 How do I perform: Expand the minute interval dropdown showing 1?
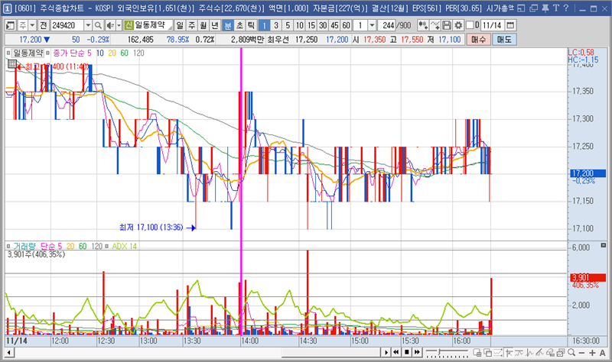pos(371,25)
